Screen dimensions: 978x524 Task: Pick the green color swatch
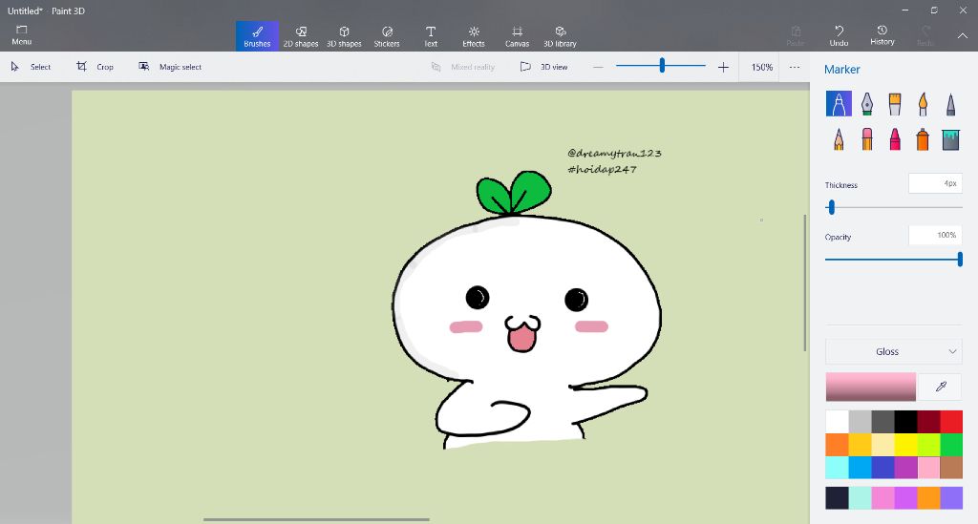coord(951,445)
